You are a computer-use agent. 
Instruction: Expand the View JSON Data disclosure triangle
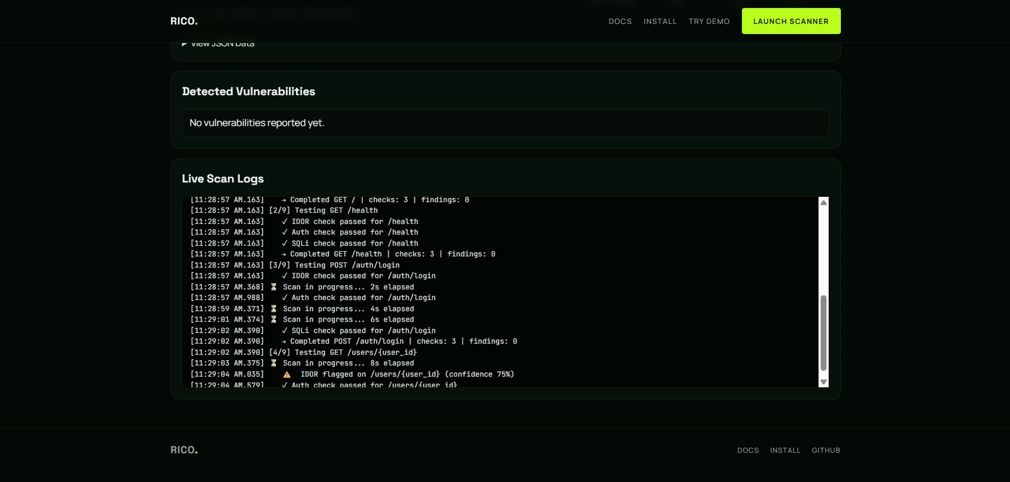tap(185, 44)
